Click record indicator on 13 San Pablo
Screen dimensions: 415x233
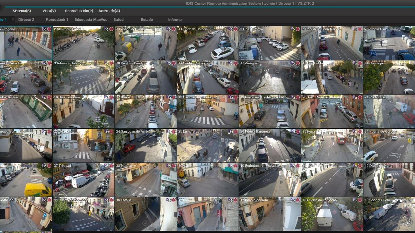point(360,63)
